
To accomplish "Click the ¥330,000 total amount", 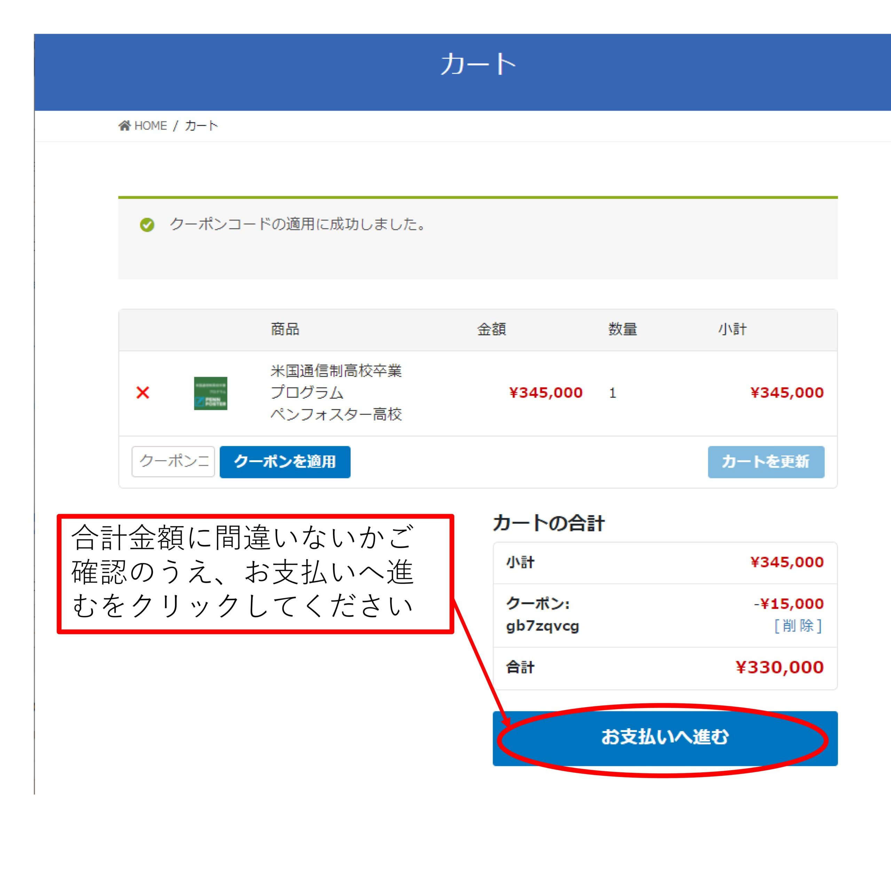I will 780,667.
